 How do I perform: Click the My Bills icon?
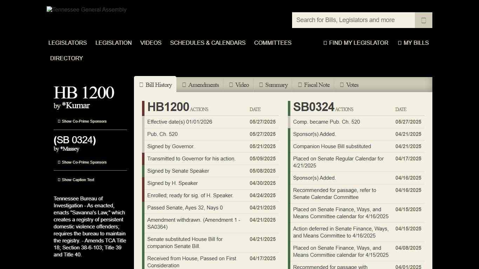click(399, 43)
